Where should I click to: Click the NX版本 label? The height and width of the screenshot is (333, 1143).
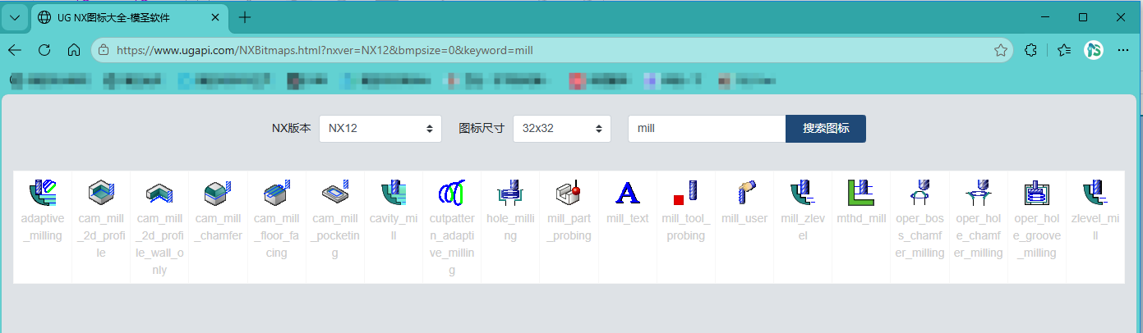pyautogui.click(x=292, y=129)
